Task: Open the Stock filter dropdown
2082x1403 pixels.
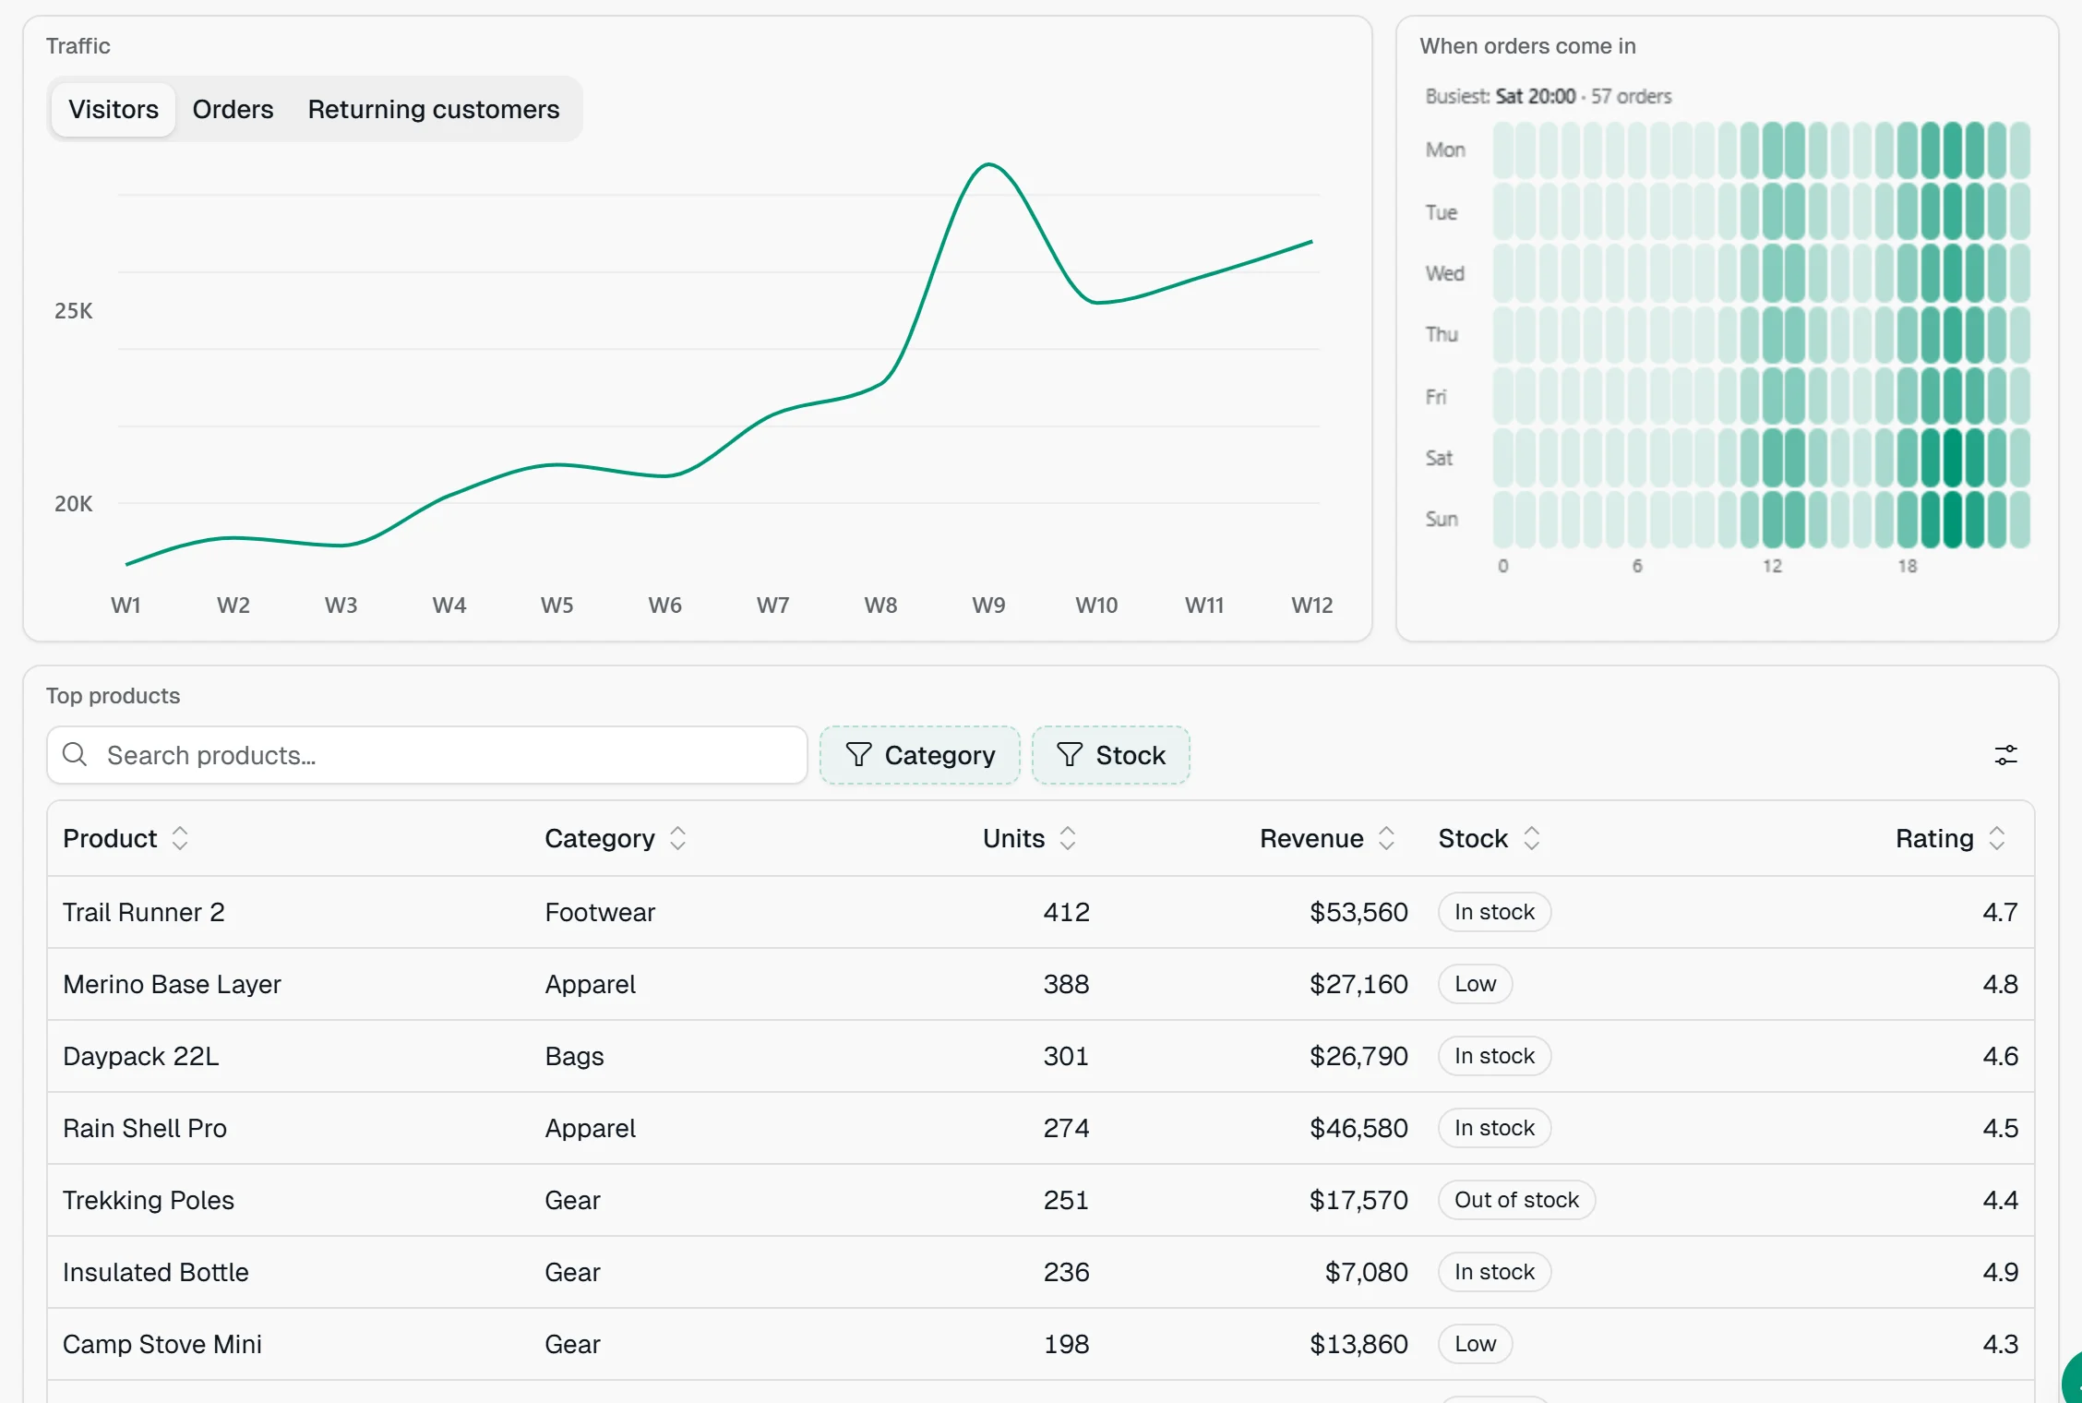Action: coord(1110,755)
